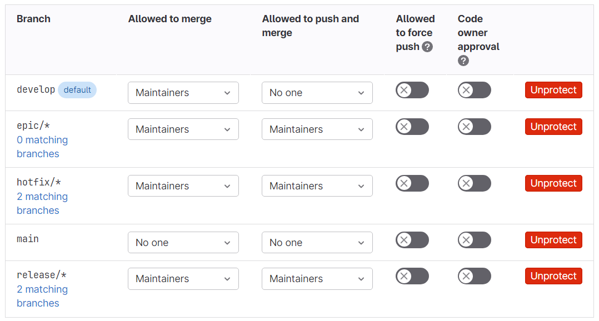This screenshot has height=321, width=599.
Task: Toggle code owner approval for develop branch
Action: (475, 91)
